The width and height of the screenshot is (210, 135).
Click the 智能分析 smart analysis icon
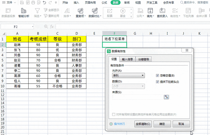coord(24,11)
